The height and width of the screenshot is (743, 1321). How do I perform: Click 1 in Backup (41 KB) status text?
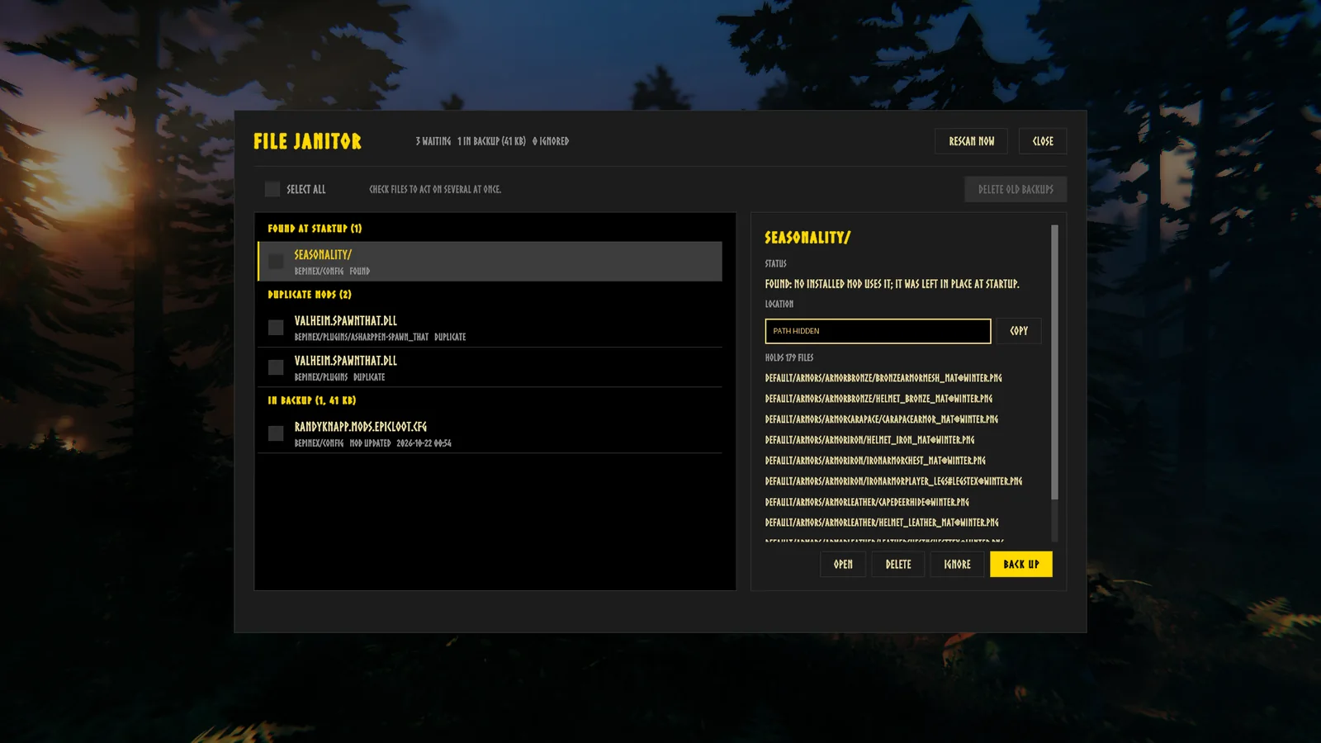coord(491,141)
